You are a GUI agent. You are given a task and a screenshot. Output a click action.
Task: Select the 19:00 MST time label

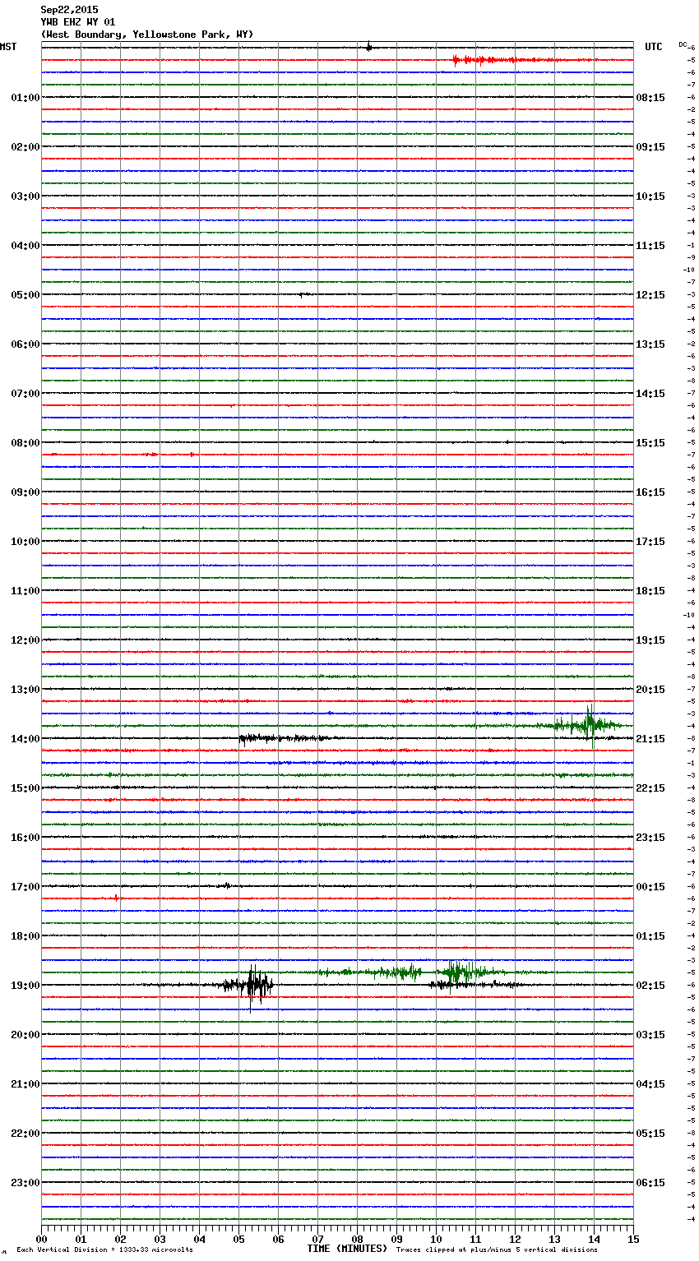25,986
